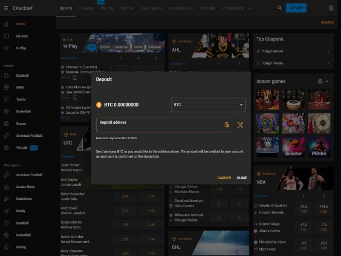Image resolution: width=341 pixels, height=256 pixels.
Task: Click the CLOSE button in Deposit dialog
Action: 242,178
